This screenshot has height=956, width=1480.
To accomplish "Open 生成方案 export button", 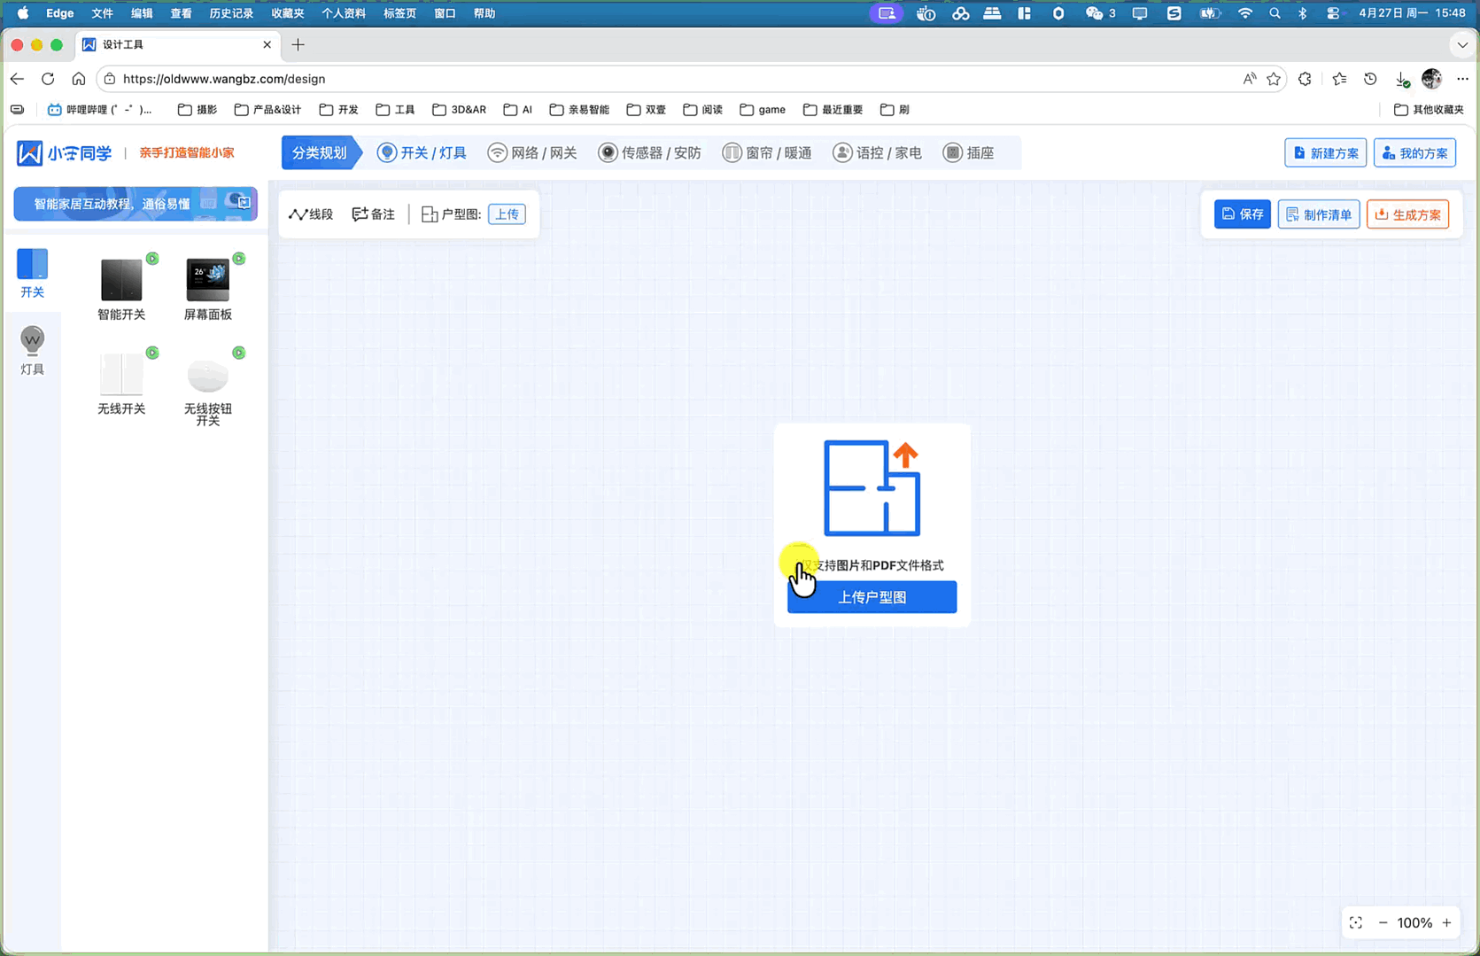I will click(1407, 214).
